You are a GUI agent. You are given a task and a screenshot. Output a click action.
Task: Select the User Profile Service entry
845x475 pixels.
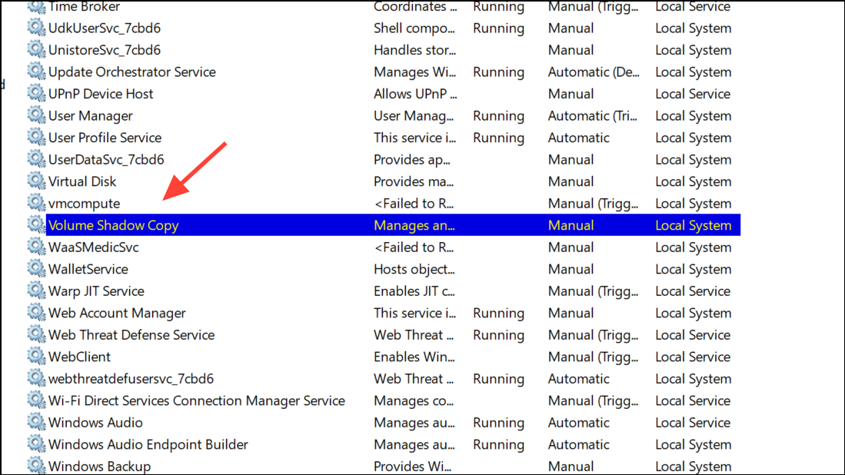(x=105, y=138)
